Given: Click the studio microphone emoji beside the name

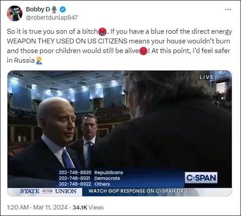Looking at the screenshot, I should point(54,10).
